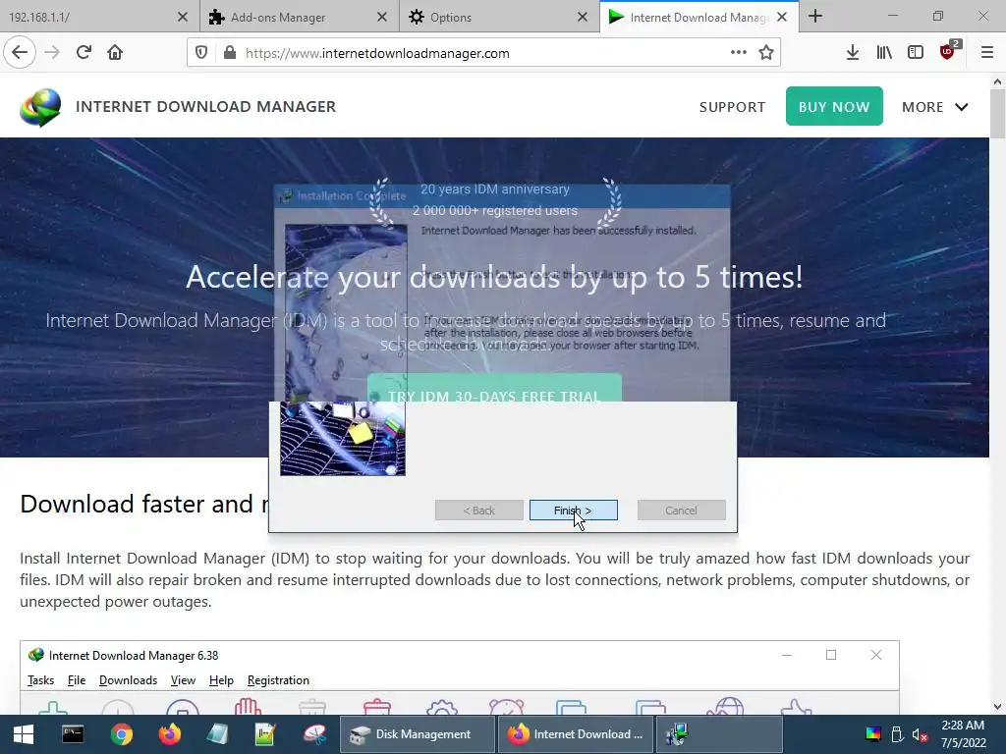
Task: Open the Downloads panel arrow icon
Action: 853,53
